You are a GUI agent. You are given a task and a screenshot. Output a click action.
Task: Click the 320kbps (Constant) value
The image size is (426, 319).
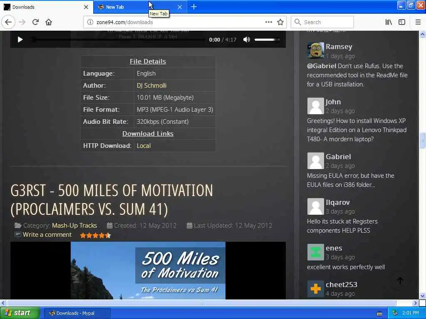coord(163,122)
